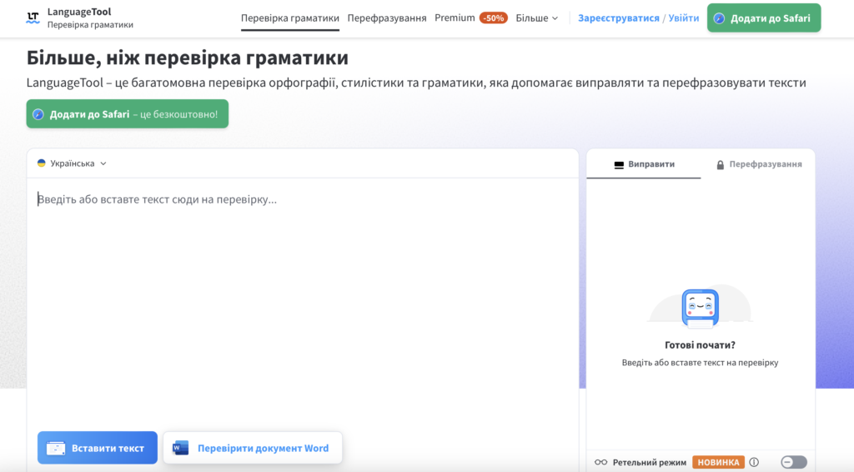Click the Вставити текст button
The width and height of the screenshot is (854, 472).
click(98, 448)
